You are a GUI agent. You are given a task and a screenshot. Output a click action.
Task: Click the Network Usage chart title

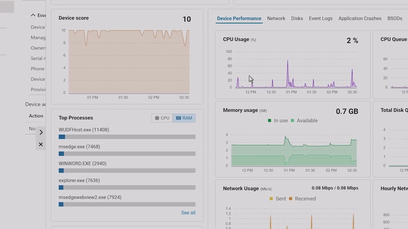click(x=241, y=188)
